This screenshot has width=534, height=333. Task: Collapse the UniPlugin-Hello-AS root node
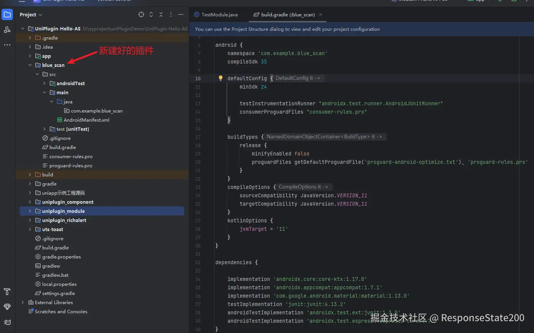point(23,29)
